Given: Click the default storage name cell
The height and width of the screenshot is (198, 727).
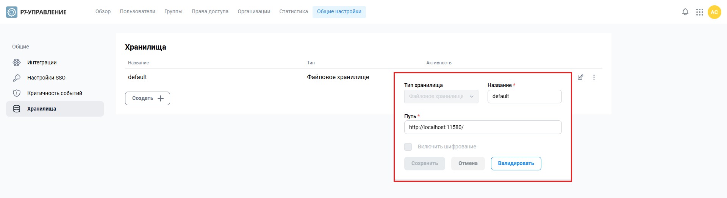Looking at the screenshot, I should [138, 77].
